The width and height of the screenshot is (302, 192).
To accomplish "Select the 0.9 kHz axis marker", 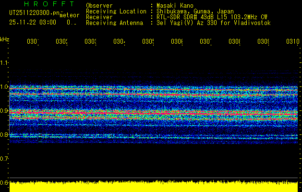I will pyautogui.click(x=4, y=111).
